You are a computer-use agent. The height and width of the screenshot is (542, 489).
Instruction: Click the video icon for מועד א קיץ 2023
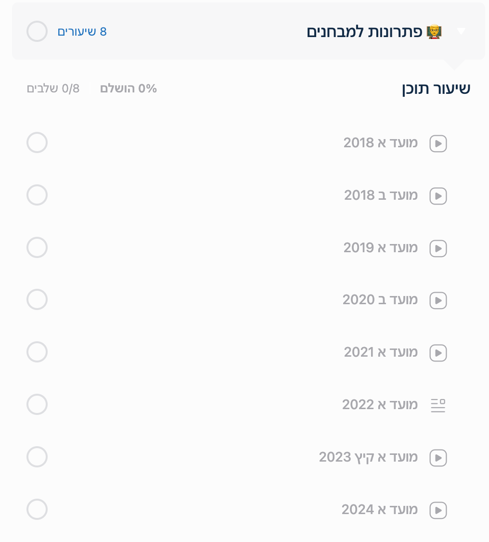pyautogui.click(x=438, y=458)
